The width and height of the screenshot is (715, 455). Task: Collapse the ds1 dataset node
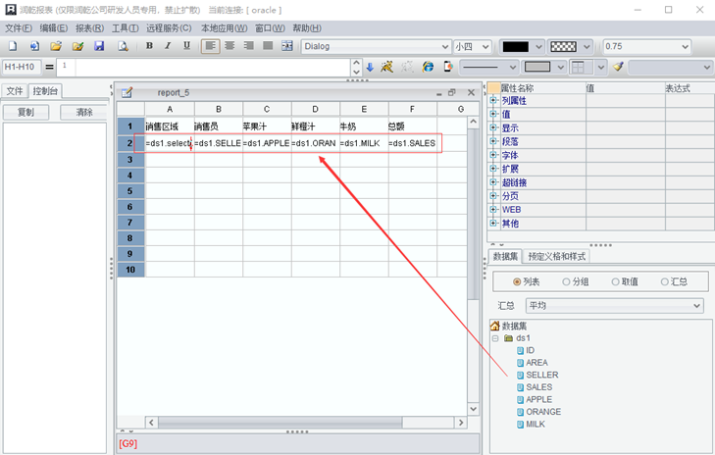point(495,338)
